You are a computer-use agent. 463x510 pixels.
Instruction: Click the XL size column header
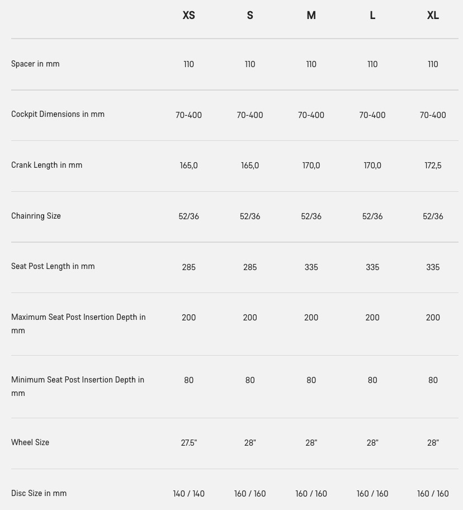(x=433, y=15)
